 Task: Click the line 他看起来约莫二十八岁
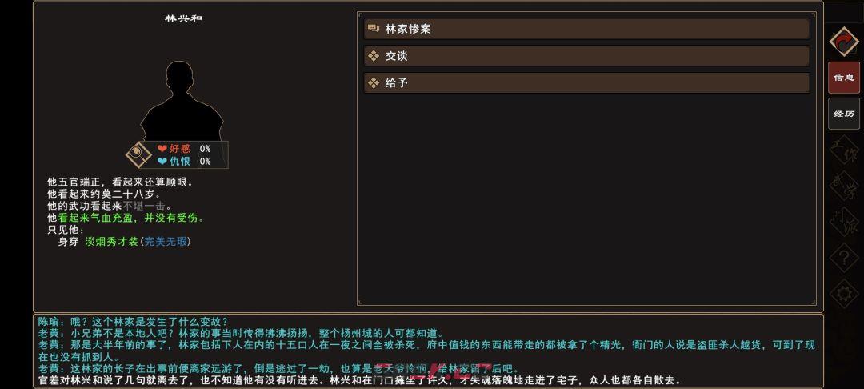point(103,194)
